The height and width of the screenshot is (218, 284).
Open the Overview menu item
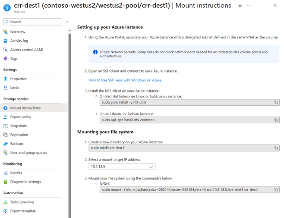coord(18,32)
